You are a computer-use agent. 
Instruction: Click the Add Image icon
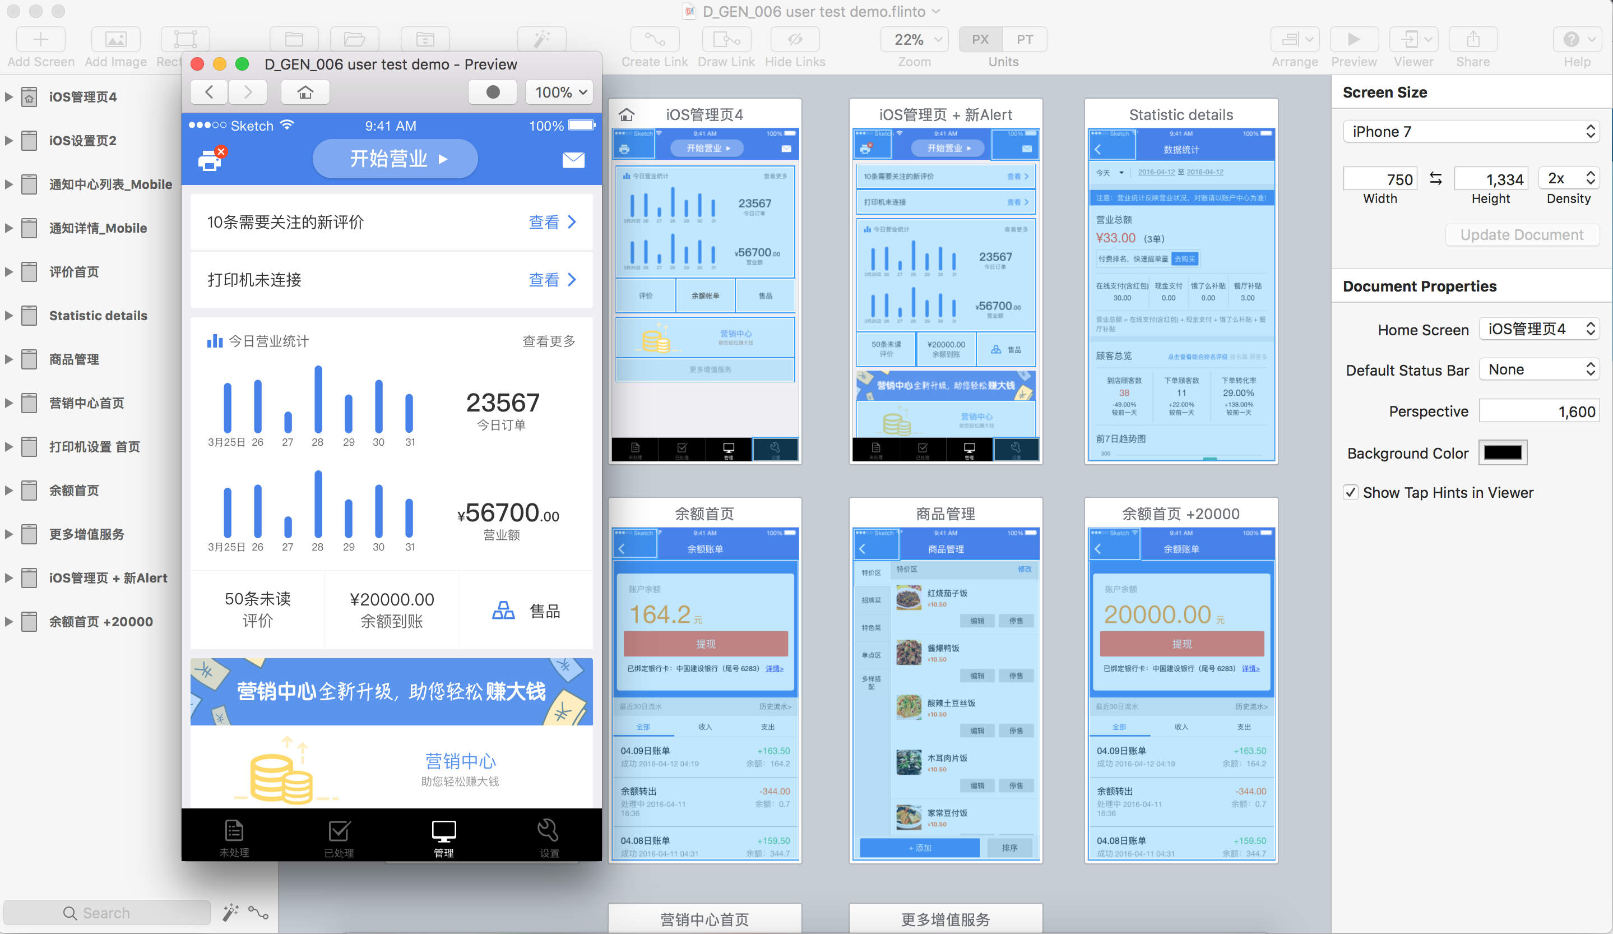click(115, 40)
